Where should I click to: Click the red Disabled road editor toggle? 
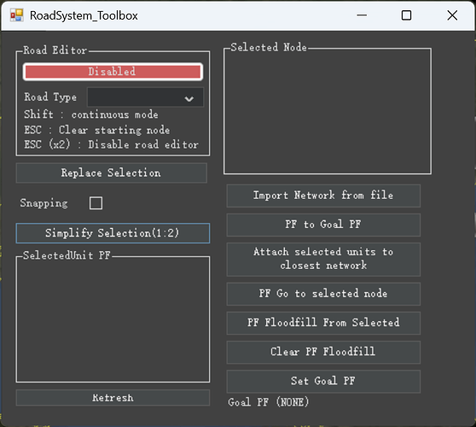[113, 72]
